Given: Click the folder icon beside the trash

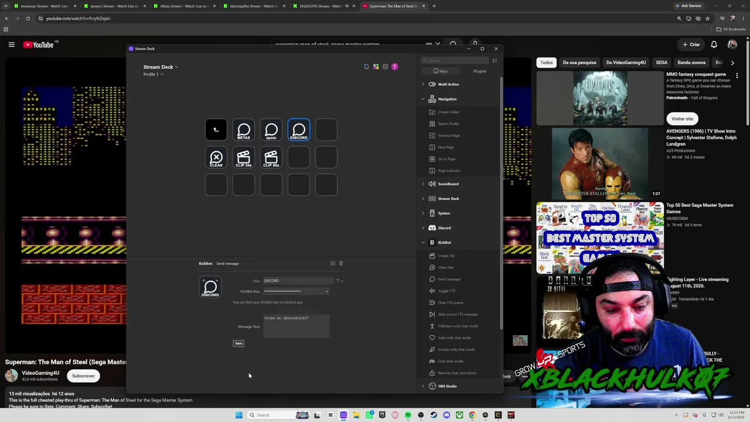Looking at the screenshot, I should [333, 264].
